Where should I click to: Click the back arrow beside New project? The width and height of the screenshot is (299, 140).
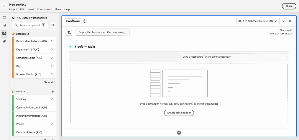coord(4,6)
